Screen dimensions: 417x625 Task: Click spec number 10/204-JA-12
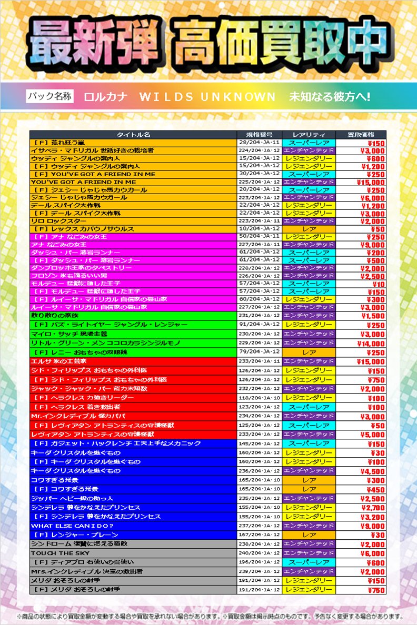(x=260, y=229)
